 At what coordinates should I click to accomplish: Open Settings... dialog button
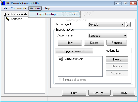tap(99, 93)
